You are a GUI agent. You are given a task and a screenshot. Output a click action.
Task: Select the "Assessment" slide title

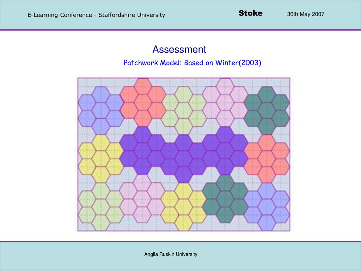coord(179,49)
